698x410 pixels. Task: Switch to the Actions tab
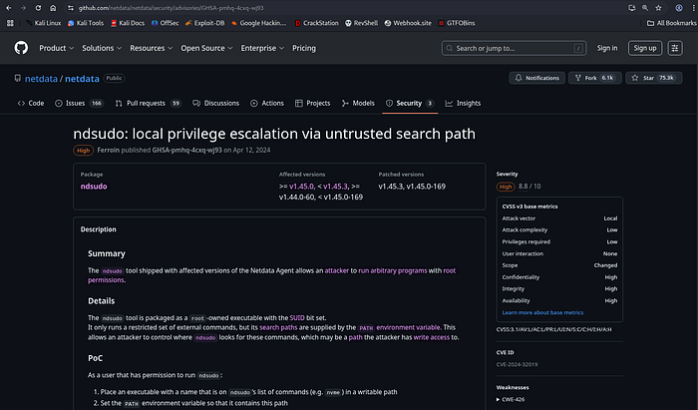(267, 104)
